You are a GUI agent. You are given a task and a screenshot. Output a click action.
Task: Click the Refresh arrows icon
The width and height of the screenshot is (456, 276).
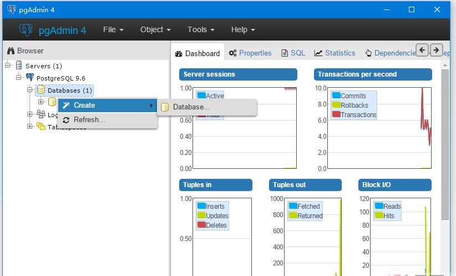[x=66, y=120]
